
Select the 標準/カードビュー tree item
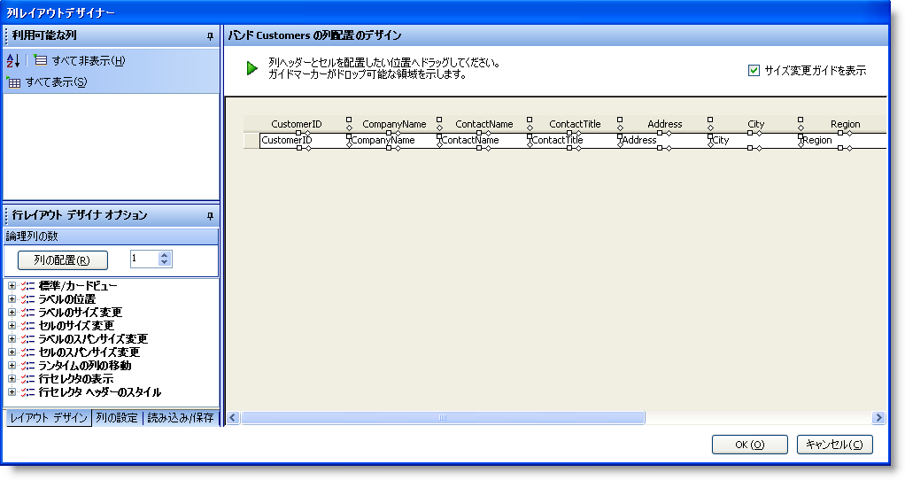[78, 285]
